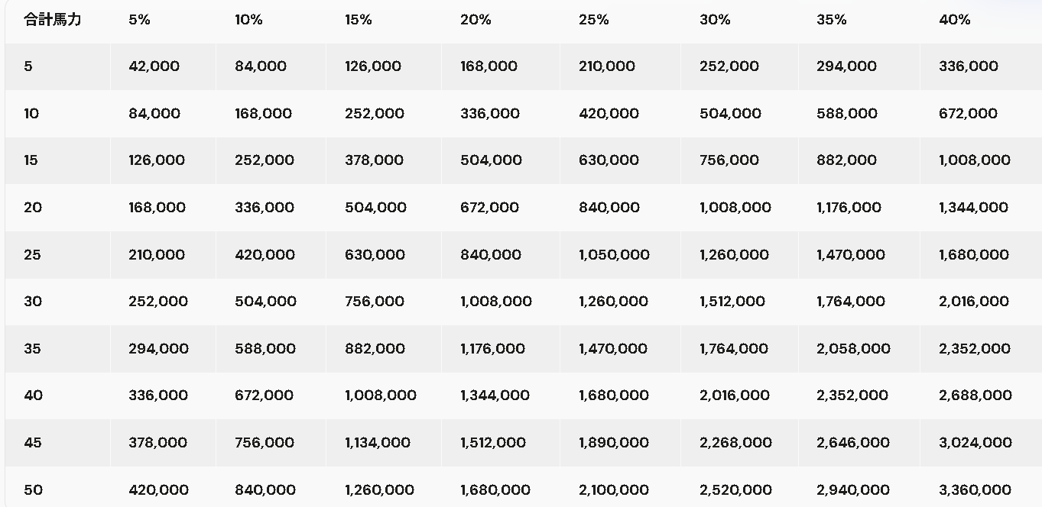The width and height of the screenshot is (1042, 507).
Task: Click the 2,058,000 value cell
Action: (853, 349)
